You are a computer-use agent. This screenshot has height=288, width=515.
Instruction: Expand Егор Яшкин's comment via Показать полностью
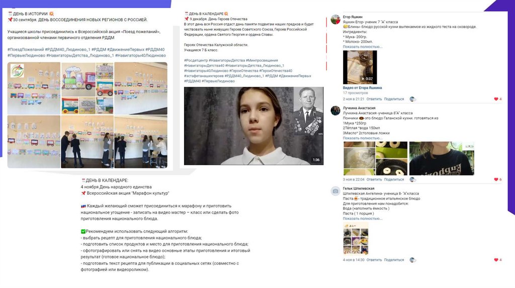point(363,47)
